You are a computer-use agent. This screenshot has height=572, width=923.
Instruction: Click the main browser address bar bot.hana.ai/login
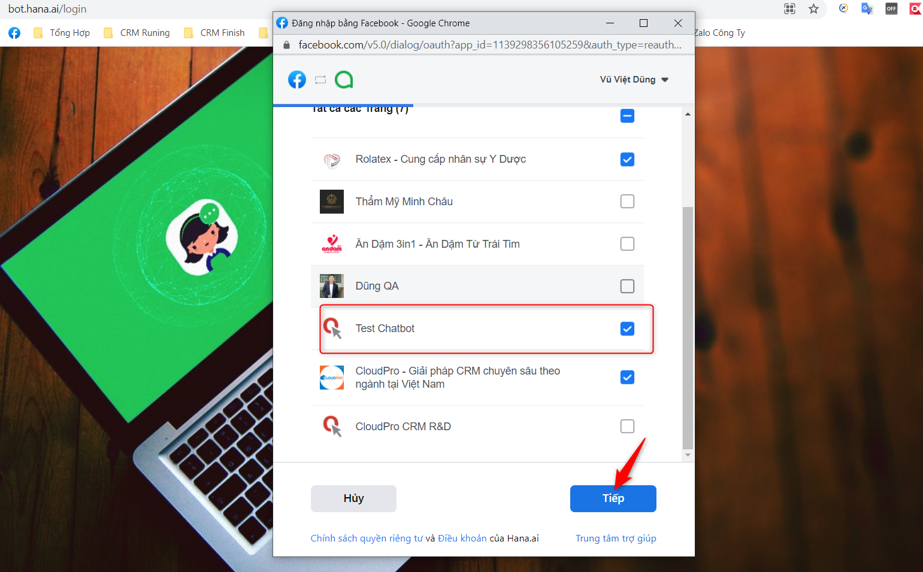click(47, 9)
